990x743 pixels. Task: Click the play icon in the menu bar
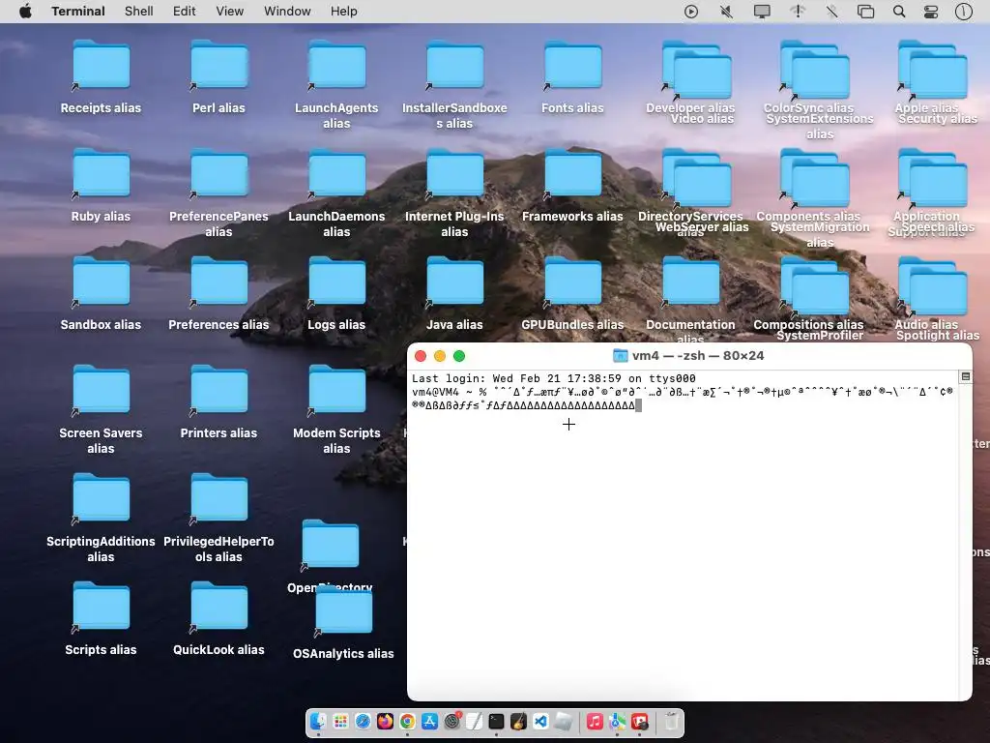point(691,12)
